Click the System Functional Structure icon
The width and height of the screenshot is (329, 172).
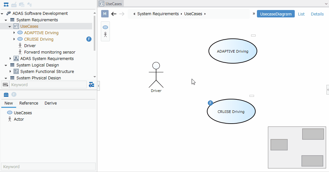pyautogui.click(x=16, y=71)
